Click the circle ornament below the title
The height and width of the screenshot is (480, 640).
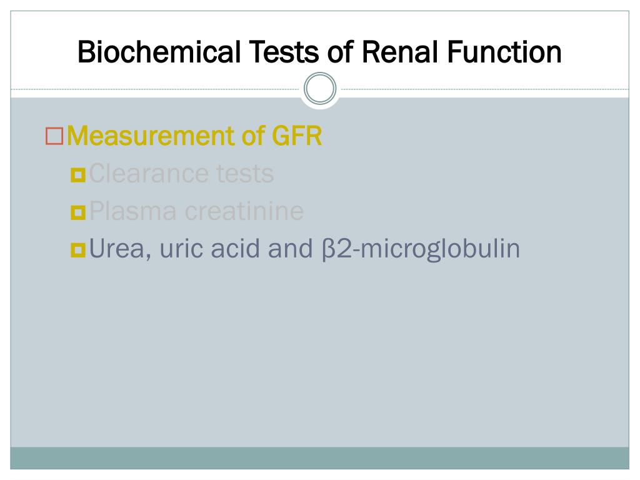[x=320, y=88]
